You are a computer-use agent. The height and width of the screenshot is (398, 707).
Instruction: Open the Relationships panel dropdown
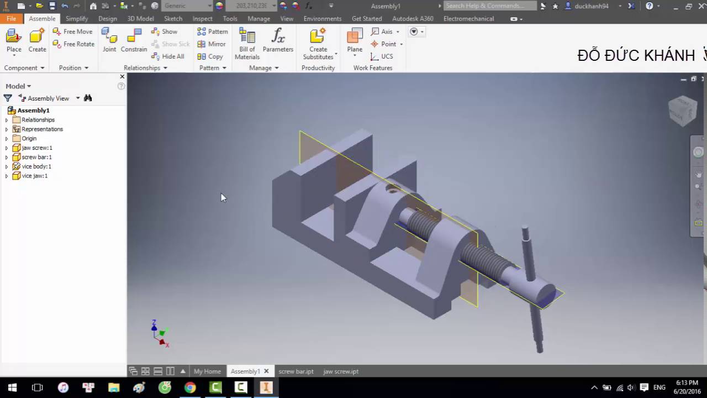pos(146,68)
